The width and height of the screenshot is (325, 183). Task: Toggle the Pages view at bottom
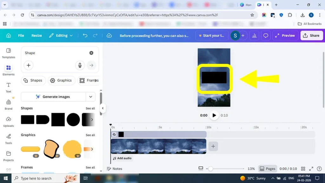tap(268, 169)
